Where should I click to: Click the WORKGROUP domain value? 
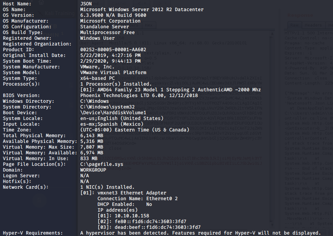coord(93,170)
